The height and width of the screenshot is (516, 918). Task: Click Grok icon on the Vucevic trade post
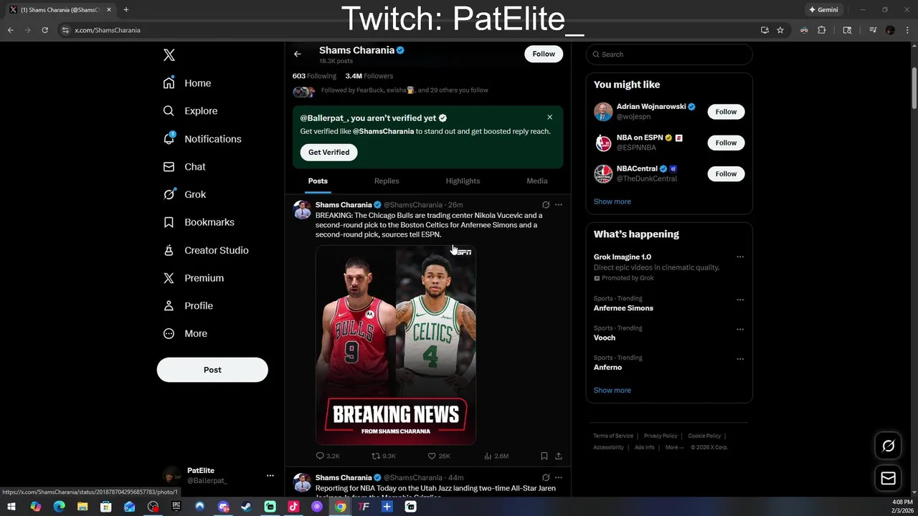click(546, 205)
